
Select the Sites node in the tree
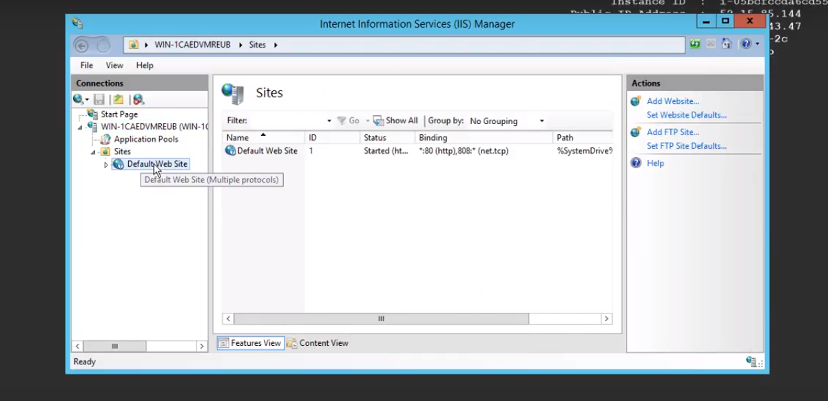122,152
